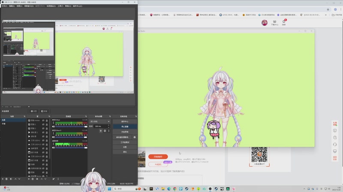Open virtual camera settings gear icon
The image size is (343, 192).
[135, 137]
